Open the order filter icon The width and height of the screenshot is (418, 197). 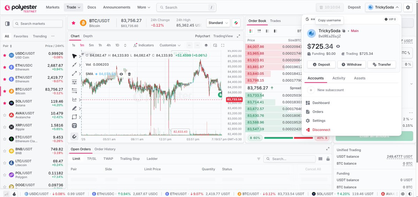[259, 159]
